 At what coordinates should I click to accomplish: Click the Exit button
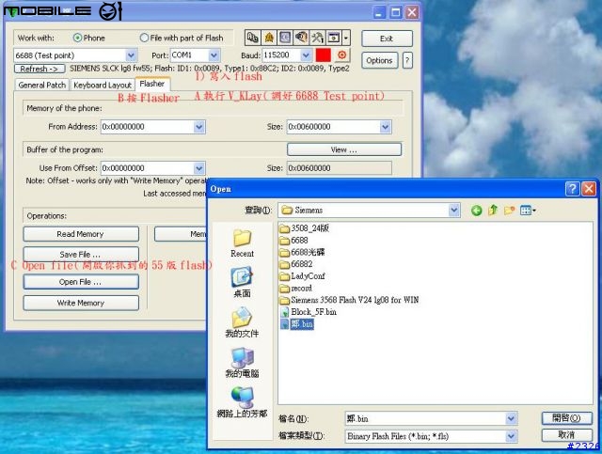coord(387,39)
